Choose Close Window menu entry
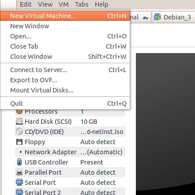 coord(65,57)
